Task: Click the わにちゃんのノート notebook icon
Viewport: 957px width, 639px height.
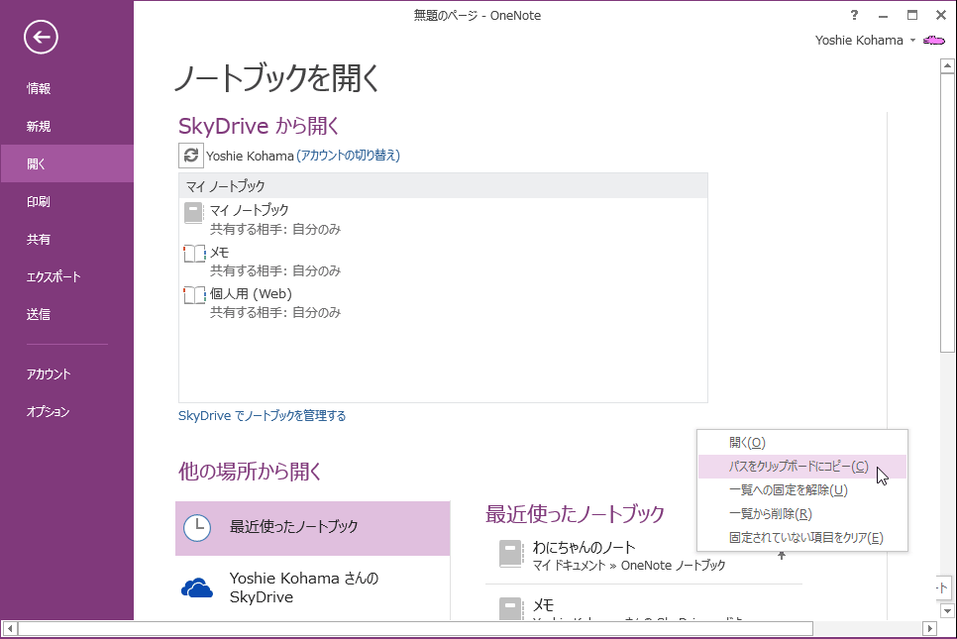Action: [510, 554]
